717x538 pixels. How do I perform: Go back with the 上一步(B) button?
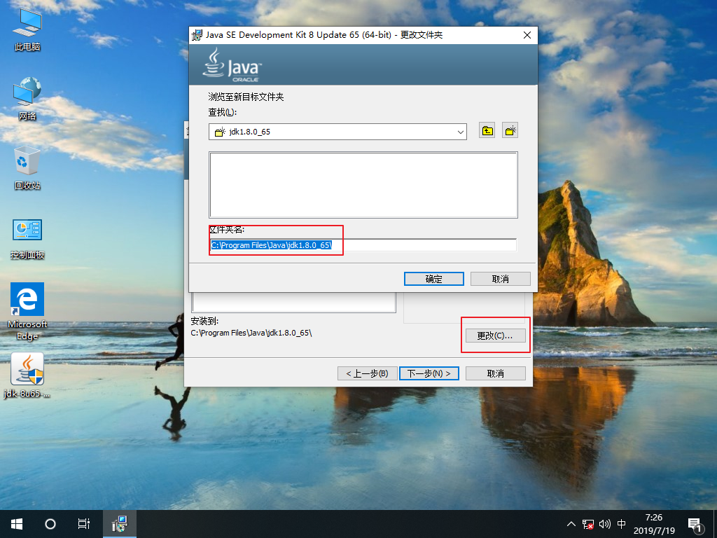[x=367, y=373]
